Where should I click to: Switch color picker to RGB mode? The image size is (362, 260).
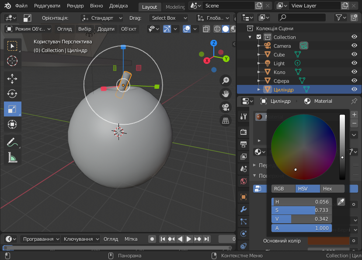click(283, 189)
